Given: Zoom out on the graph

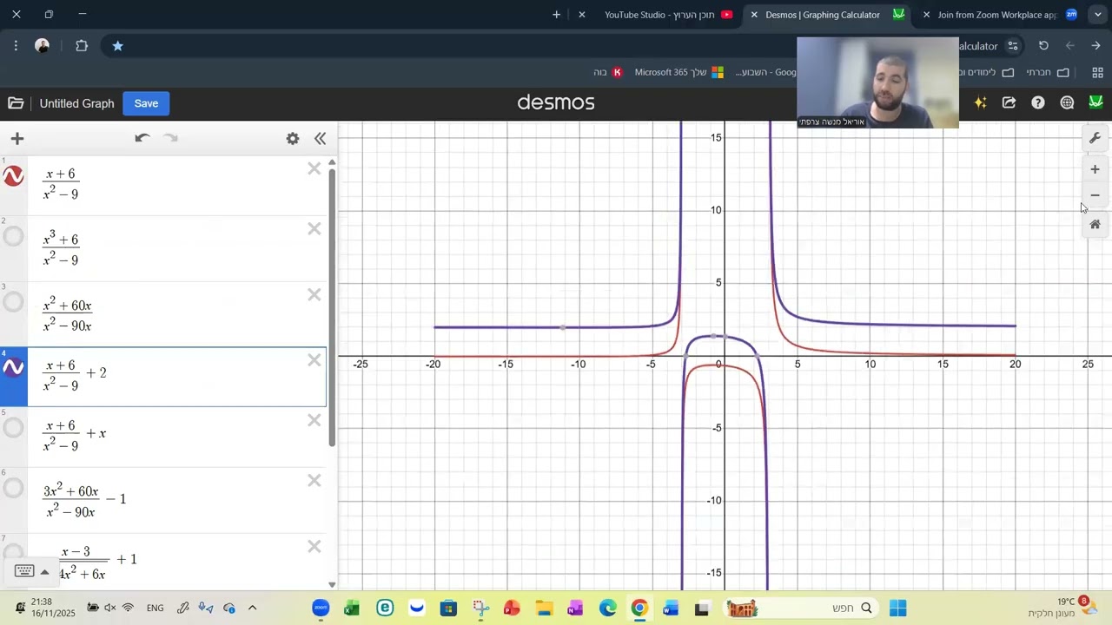Looking at the screenshot, I should tap(1095, 195).
